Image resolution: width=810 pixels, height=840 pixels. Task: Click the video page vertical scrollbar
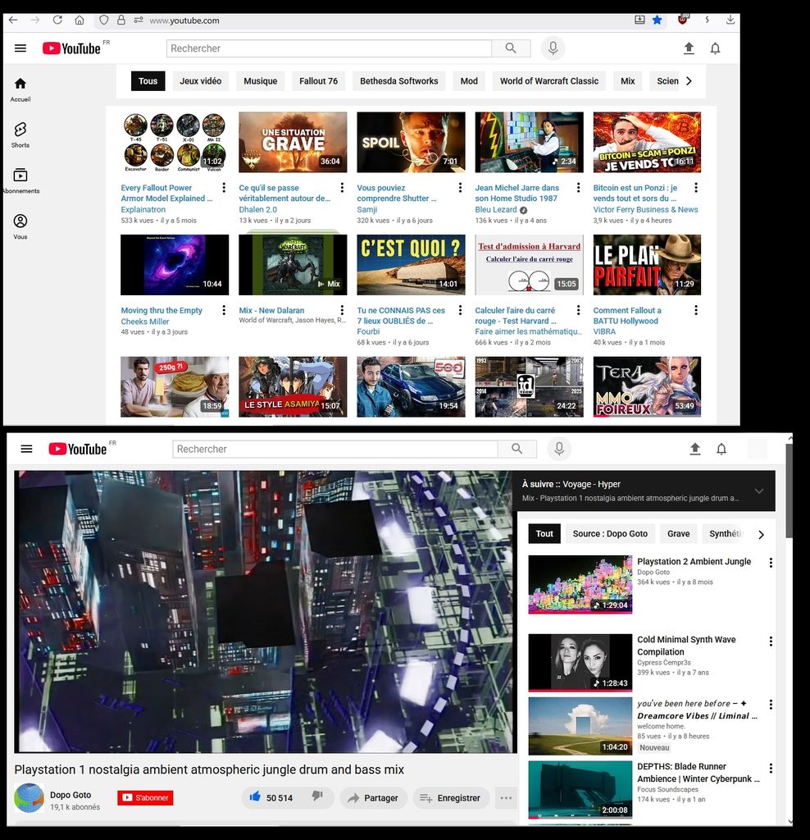(x=789, y=492)
